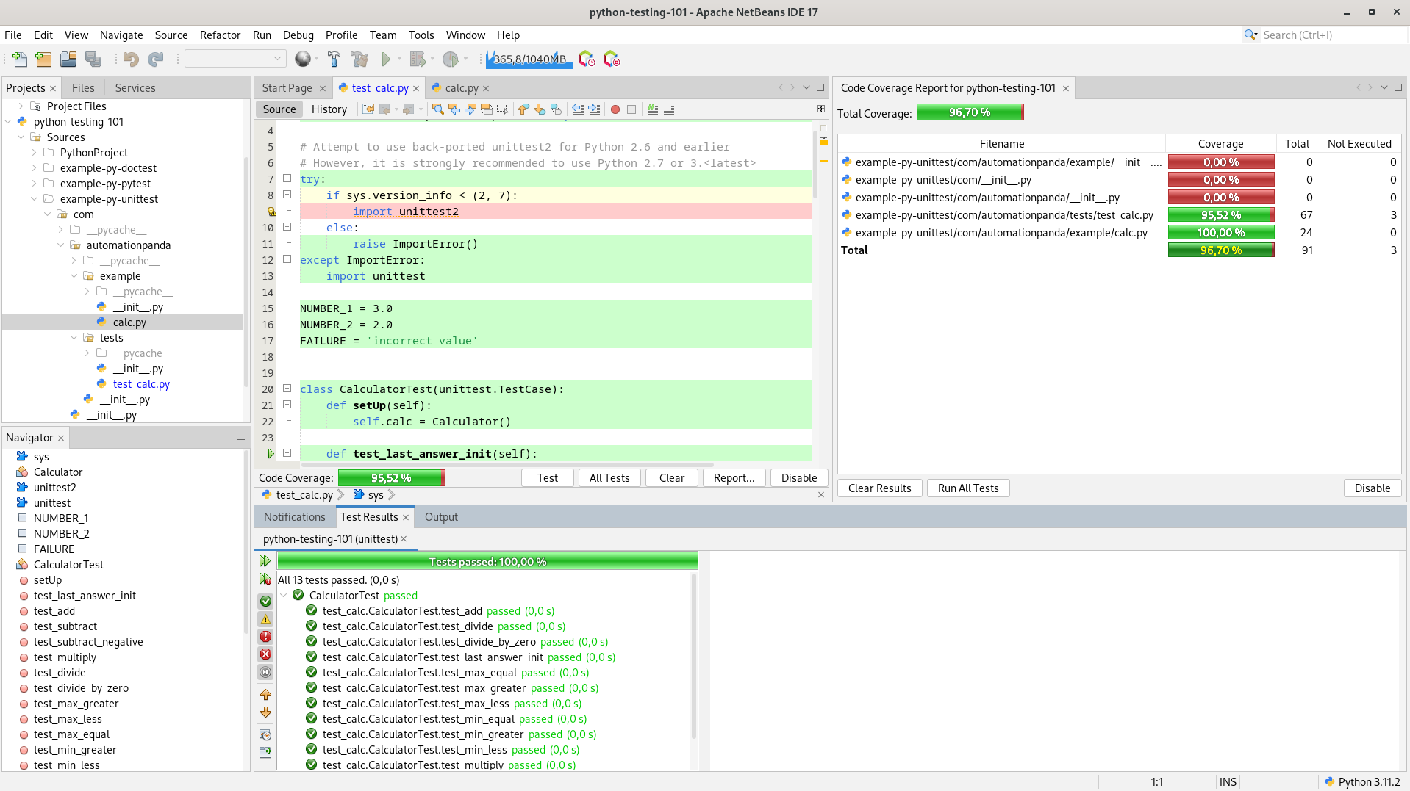Image resolution: width=1410 pixels, height=791 pixels.
Task: Expand the example-py-doctest folder
Action: coord(35,168)
